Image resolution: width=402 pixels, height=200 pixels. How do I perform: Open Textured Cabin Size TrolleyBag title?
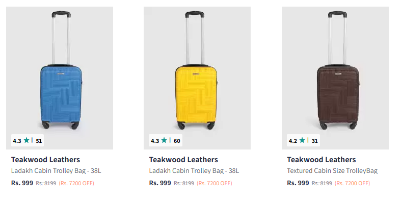point(332,171)
